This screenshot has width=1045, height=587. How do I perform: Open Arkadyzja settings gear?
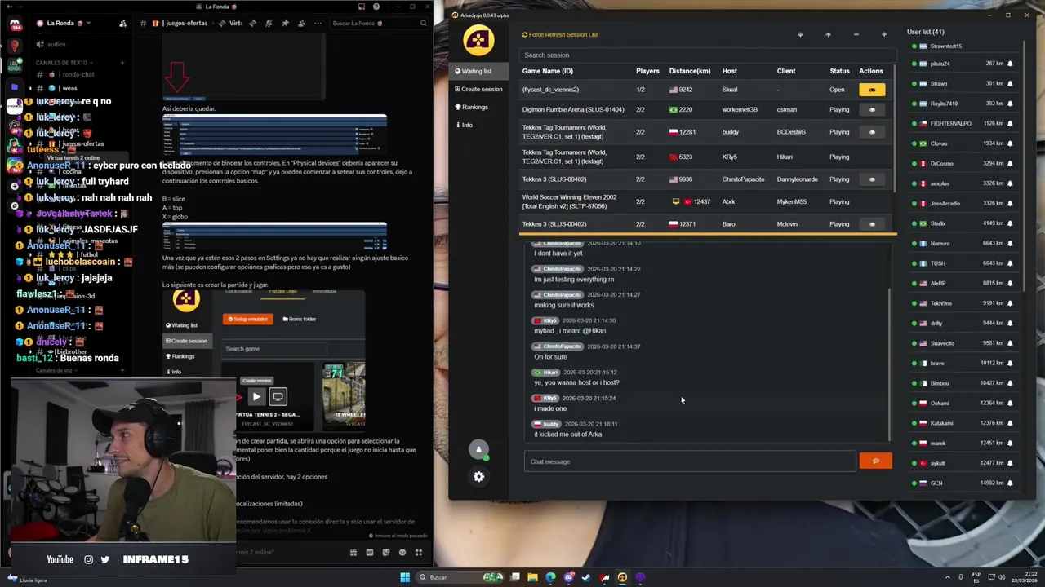click(x=478, y=477)
